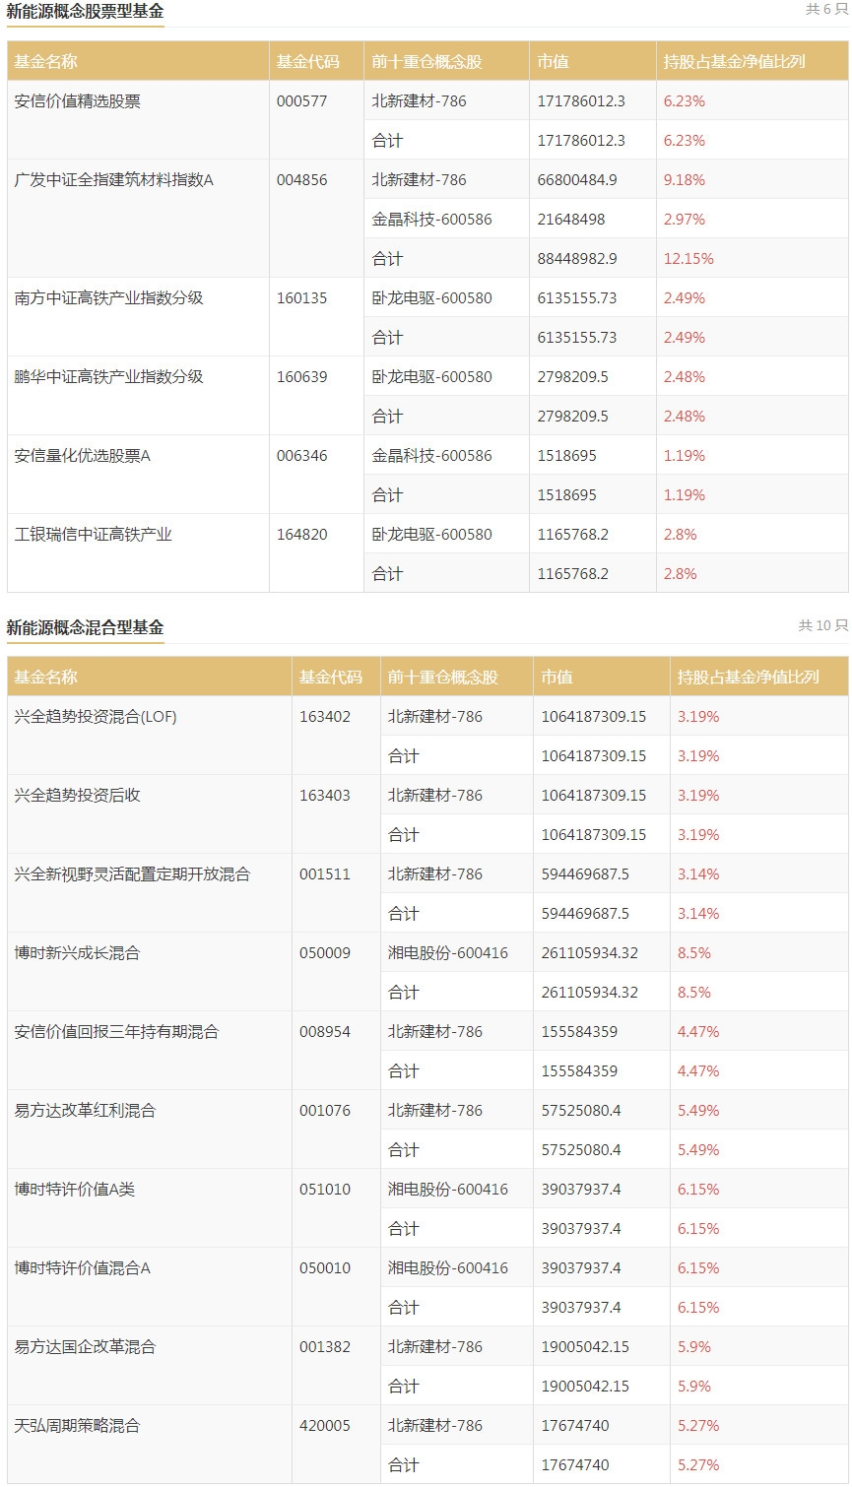Viewport: 852px width, 1487px height.
Task: Click 卧龙电驱-600580 in the 鹏华中证高铁 row
Action: (x=431, y=376)
